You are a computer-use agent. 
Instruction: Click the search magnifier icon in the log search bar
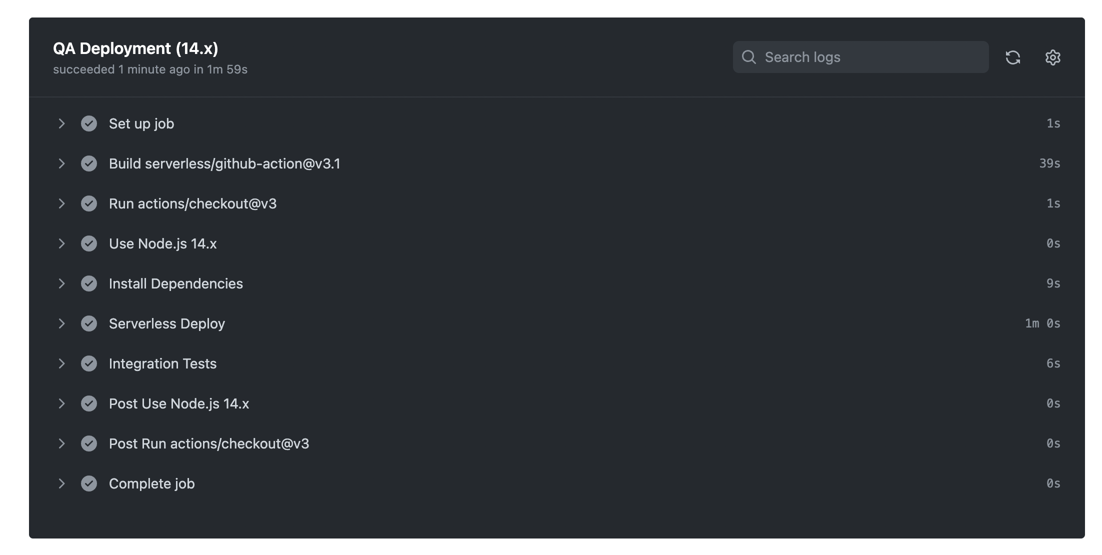point(749,57)
